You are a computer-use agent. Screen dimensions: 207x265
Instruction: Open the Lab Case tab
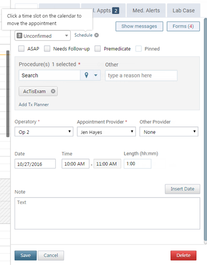184,10
